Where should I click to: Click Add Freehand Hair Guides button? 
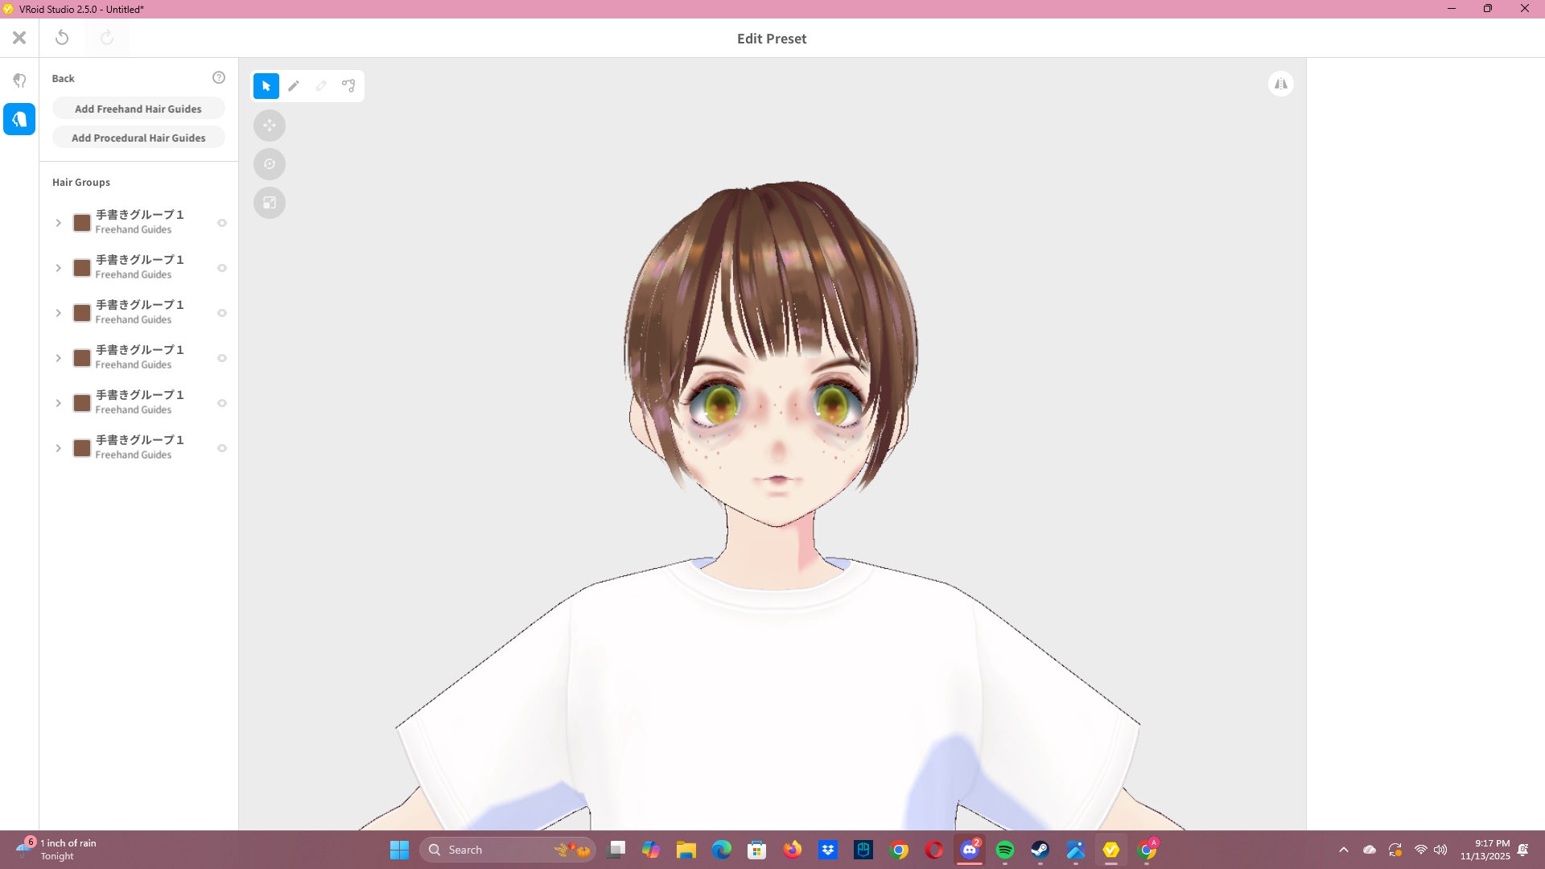point(138,109)
